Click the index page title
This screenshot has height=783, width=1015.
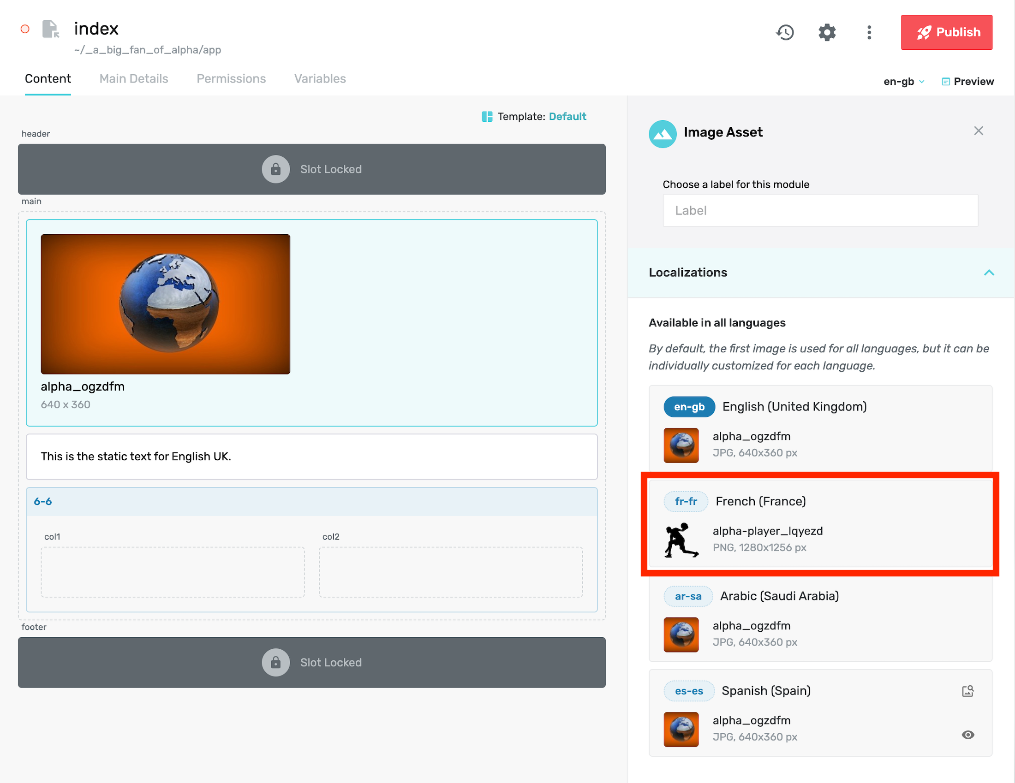tap(97, 29)
